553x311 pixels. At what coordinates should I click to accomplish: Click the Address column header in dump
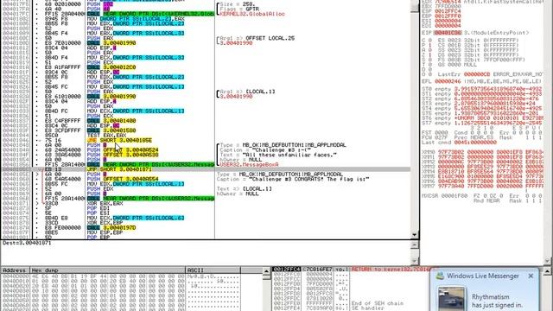(15, 270)
